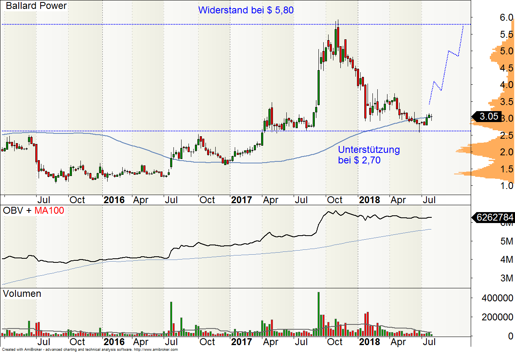Click "2016" on the price chart time axis
Viewport: 515px width, 352px height.
coord(114,200)
